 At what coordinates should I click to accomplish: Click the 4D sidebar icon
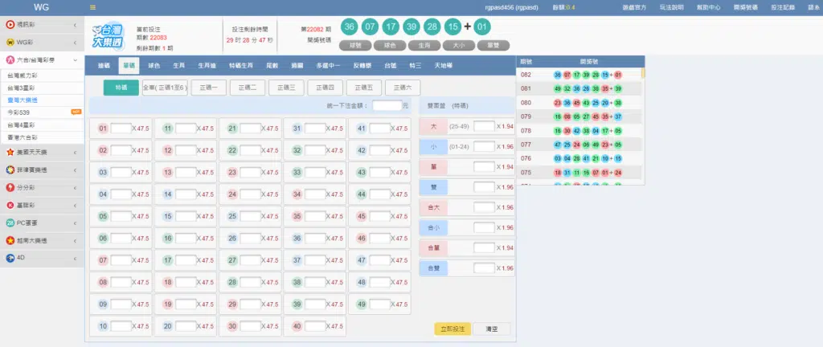pyautogui.click(x=10, y=259)
